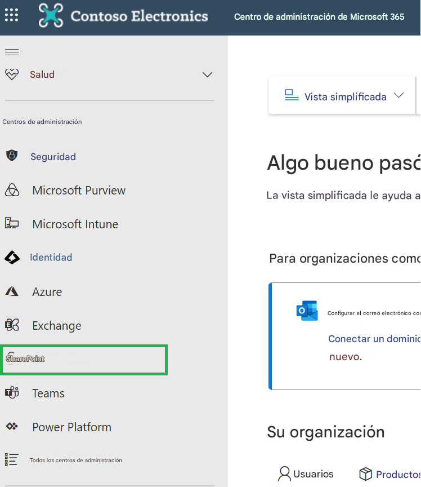421x487 pixels.
Task: Click the Power Platform icon
Action: pyautogui.click(x=12, y=427)
